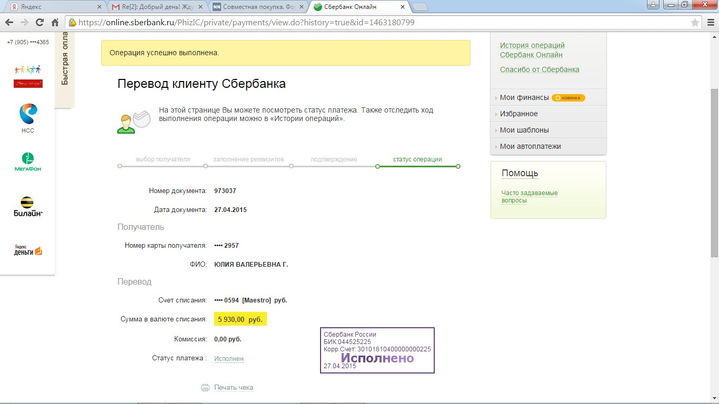The height and width of the screenshot is (404, 719).
Task: Click the highlighted amount 5 930,00 руб.
Action: [241, 319]
